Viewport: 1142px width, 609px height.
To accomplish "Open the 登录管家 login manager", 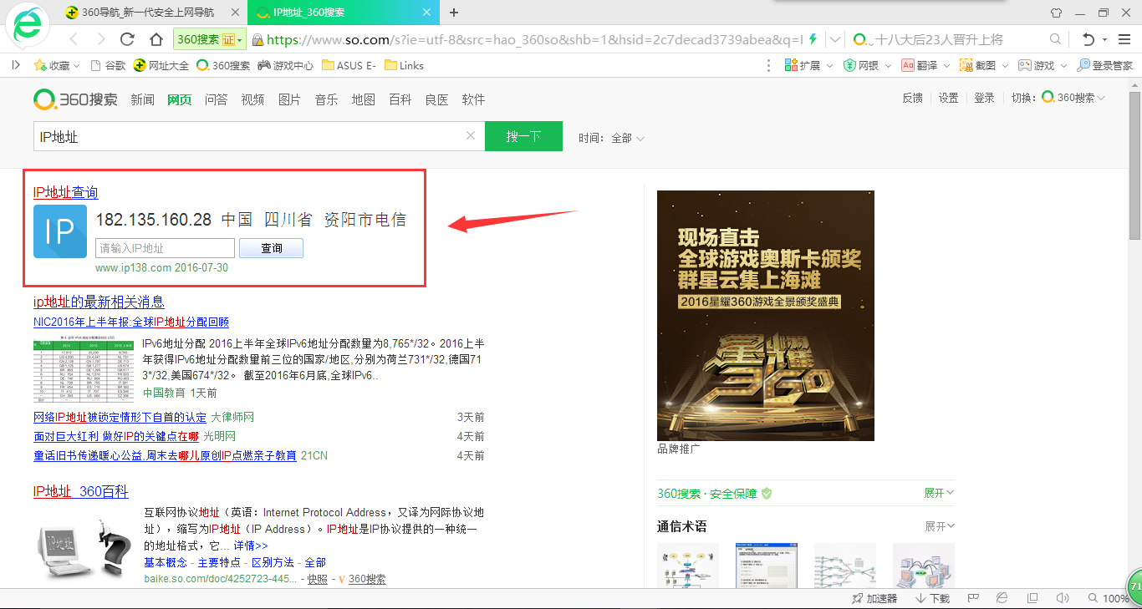I will pos(1104,65).
